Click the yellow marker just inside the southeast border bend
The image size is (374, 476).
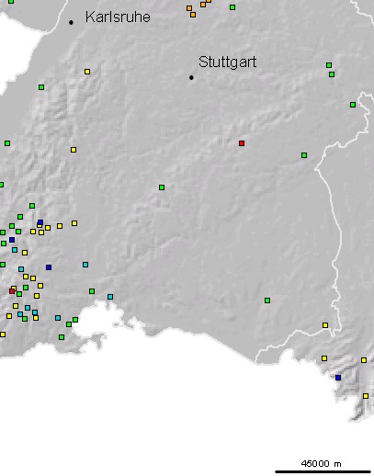point(325,325)
